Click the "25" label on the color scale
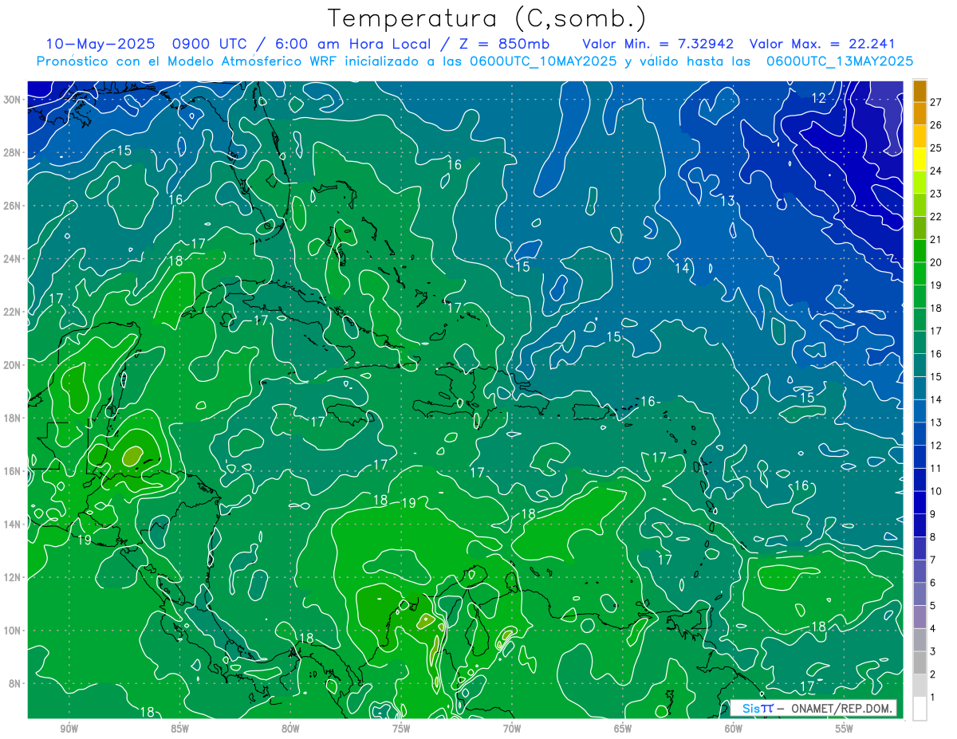This screenshot has height=739, width=957. tap(936, 147)
